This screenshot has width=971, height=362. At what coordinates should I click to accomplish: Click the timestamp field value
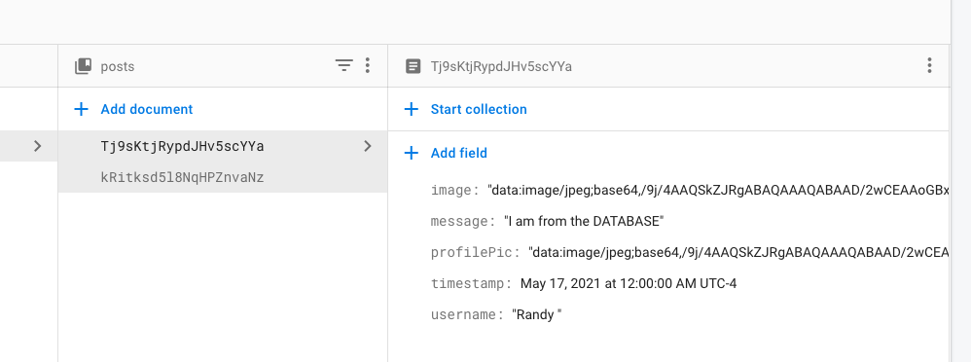pos(629,284)
